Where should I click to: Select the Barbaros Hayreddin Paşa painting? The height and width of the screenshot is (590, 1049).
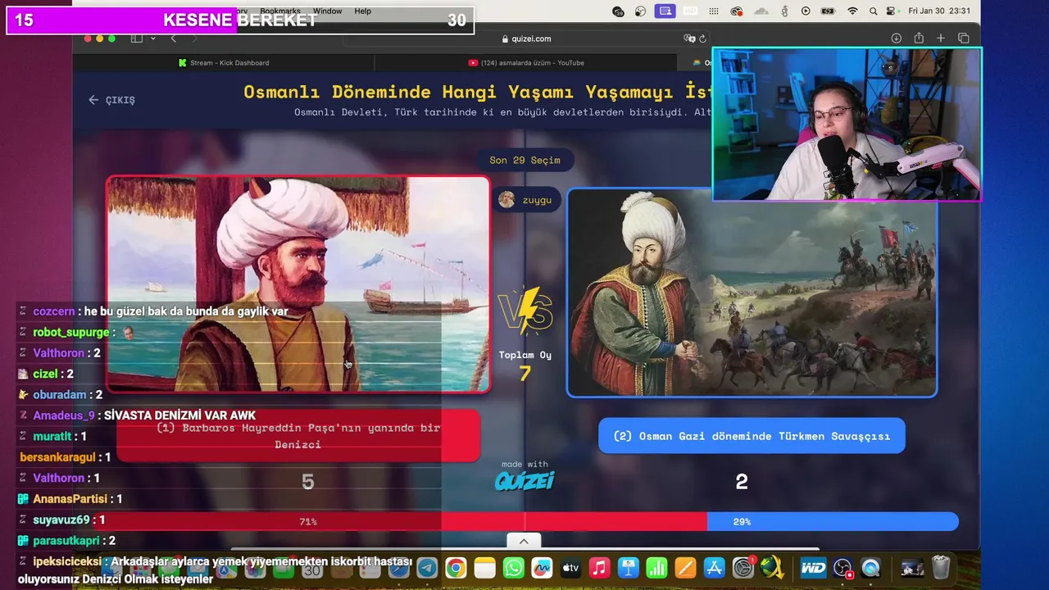point(298,284)
